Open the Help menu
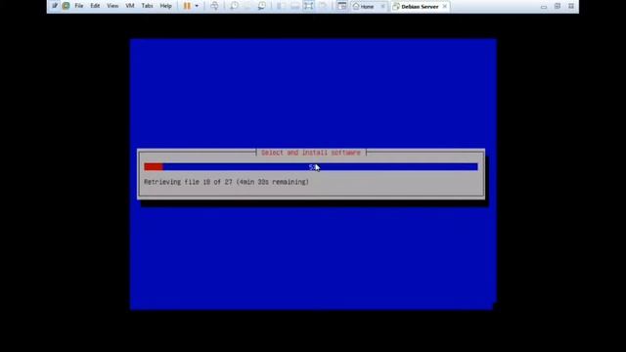The image size is (626, 352). 165,6
